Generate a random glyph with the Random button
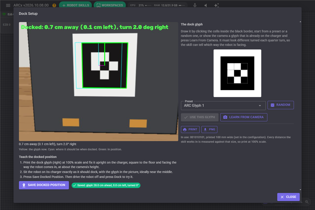Viewport: 315px width, 210px height. coord(281,105)
